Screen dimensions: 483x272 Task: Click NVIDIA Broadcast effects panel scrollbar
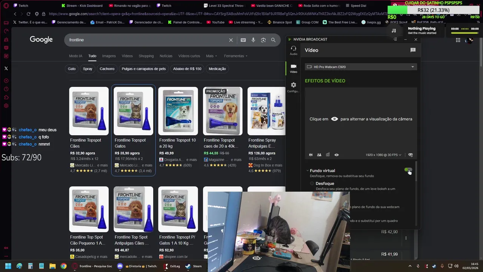coord(417,172)
